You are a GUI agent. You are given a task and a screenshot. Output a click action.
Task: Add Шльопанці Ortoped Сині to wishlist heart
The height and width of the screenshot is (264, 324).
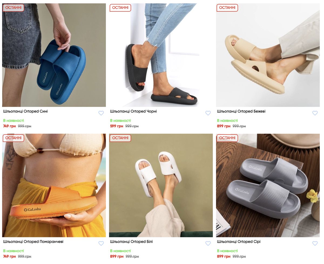coord(101,113)
